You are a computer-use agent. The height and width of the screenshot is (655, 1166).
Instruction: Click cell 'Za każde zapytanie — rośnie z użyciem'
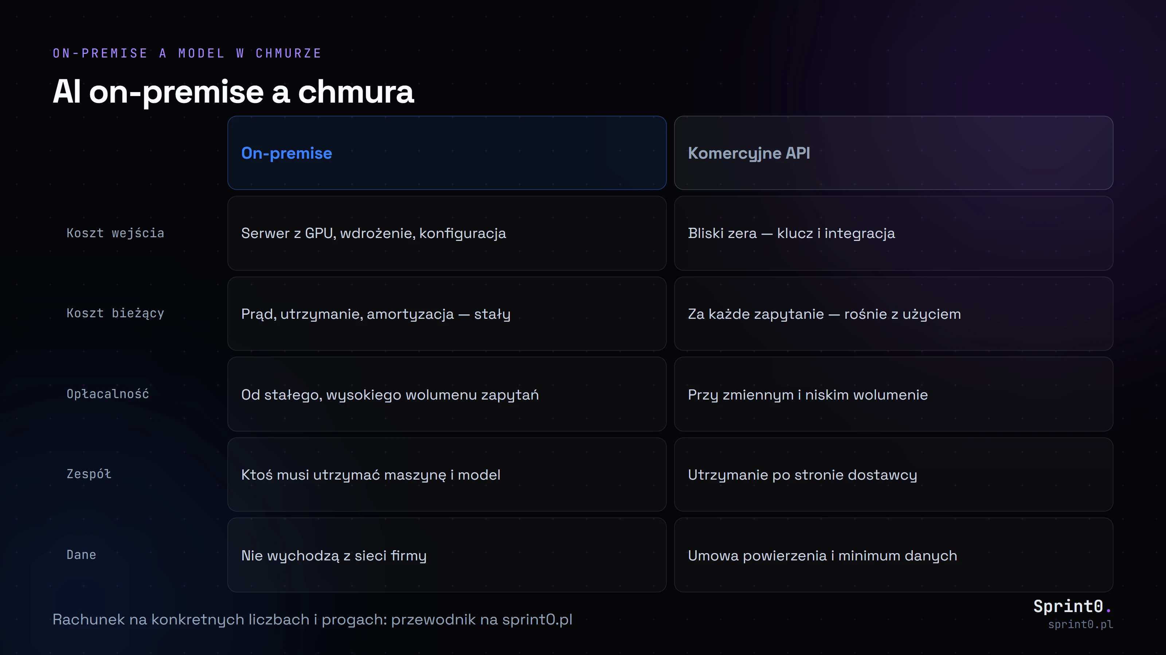pyautogui.click(x=893, y=314)
